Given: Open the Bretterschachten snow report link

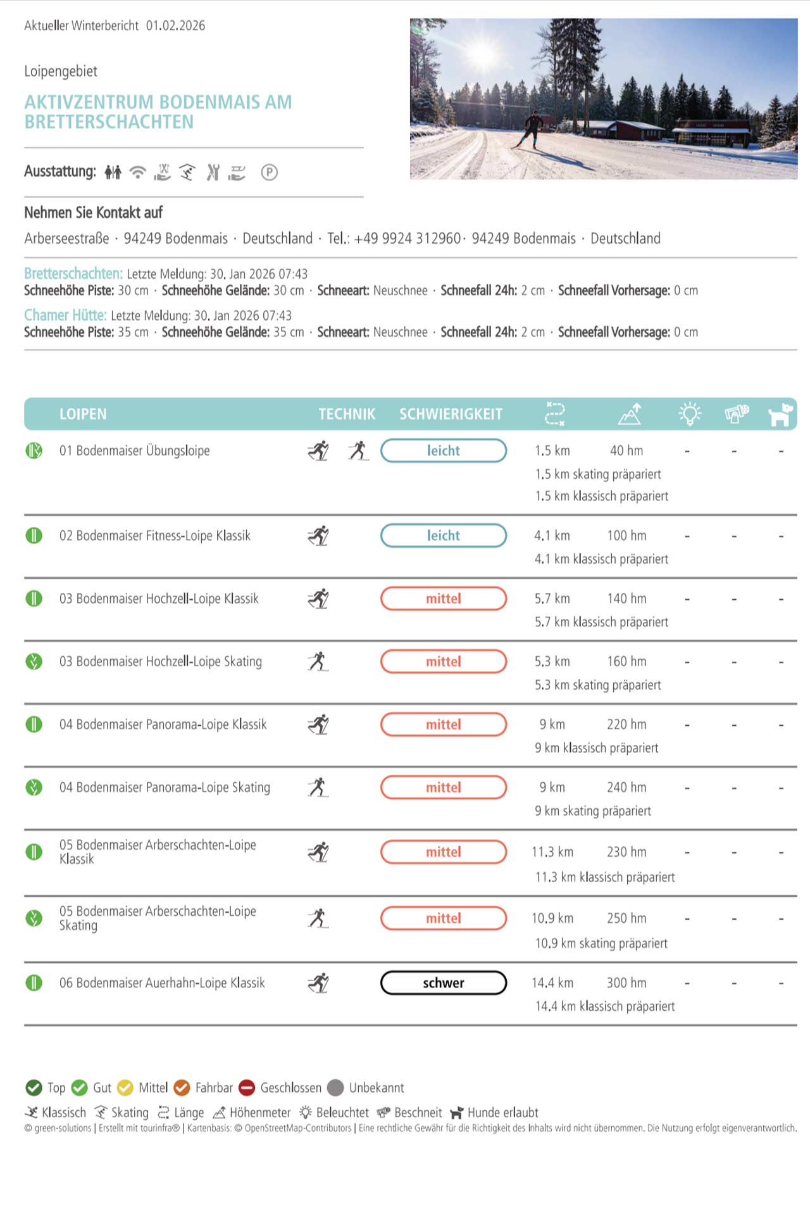Looking at the screenshot, I should (x=73, y=274).
